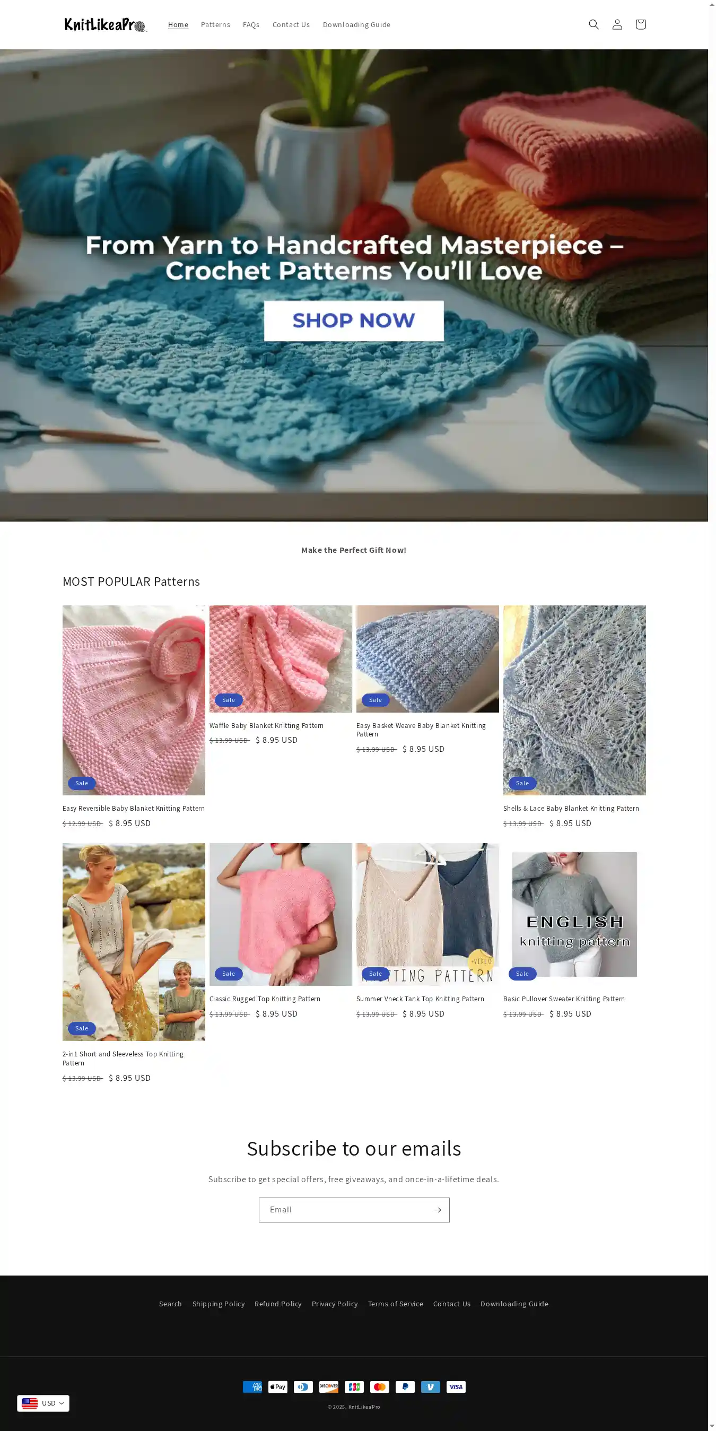Open the shopping cart icon
The width and height of the screenshot is (716, 1431).
pos(640,24)
